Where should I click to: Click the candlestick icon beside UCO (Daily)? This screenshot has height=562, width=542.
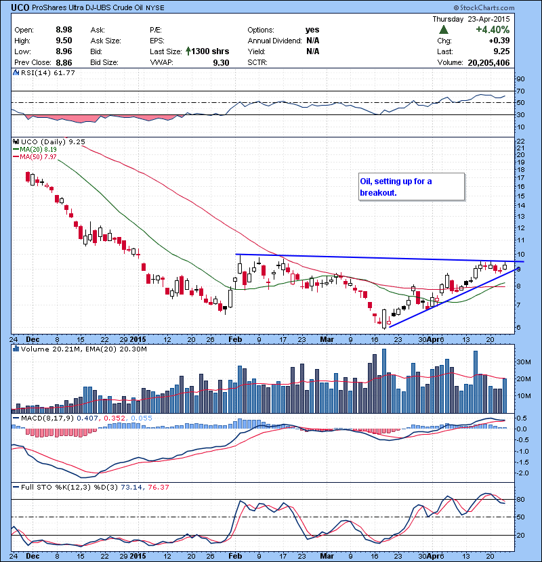(x=16, y=142)
